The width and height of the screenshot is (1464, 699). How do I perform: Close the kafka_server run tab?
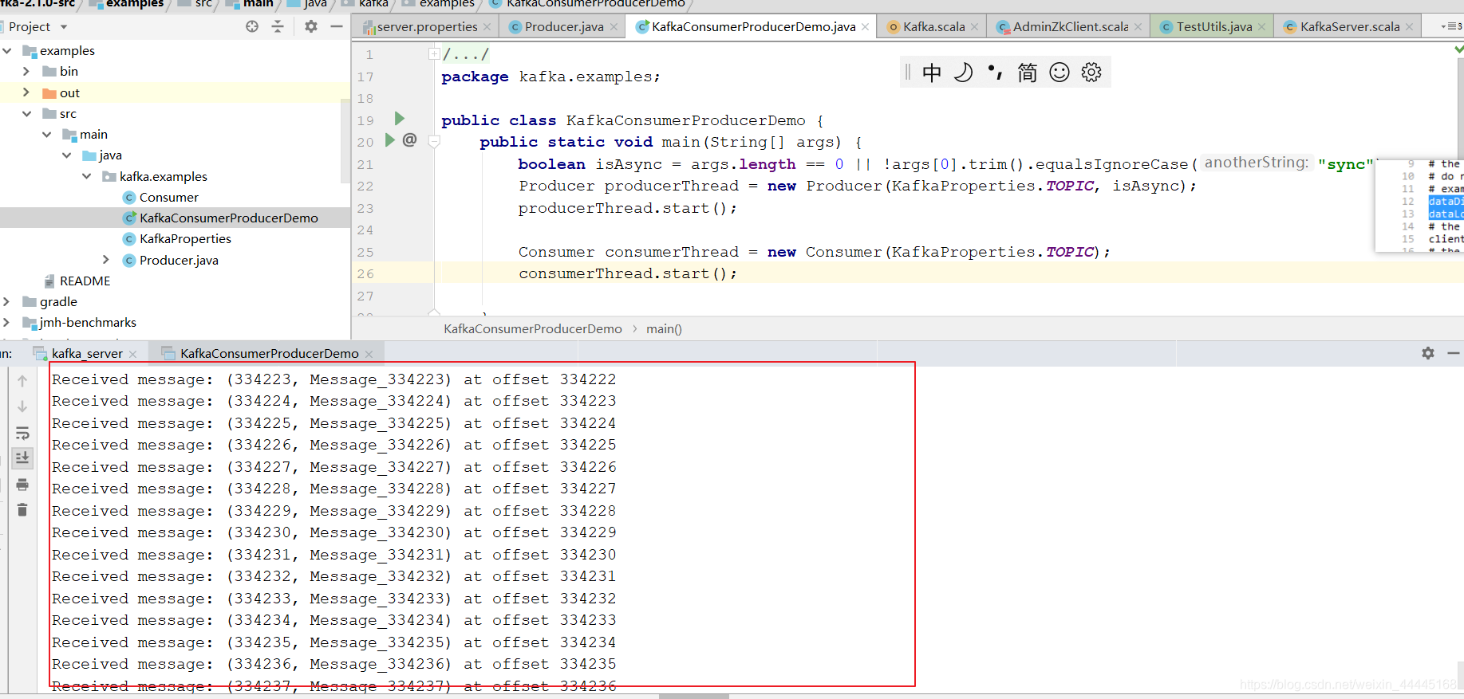[x=132, y=354]
